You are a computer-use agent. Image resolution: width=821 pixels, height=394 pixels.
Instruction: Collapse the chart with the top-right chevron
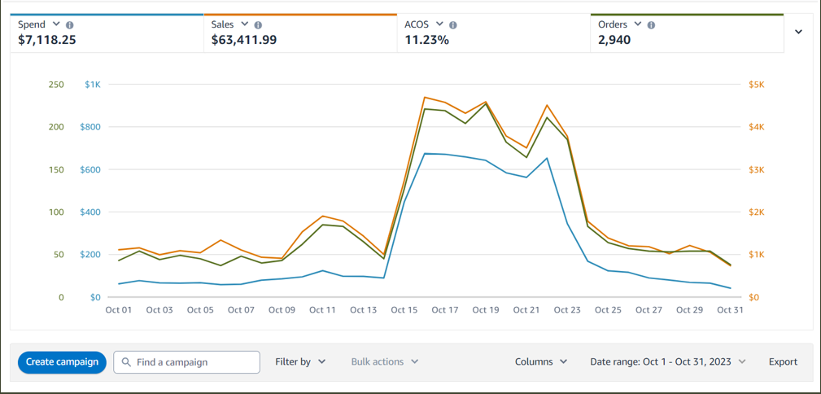(798, 33)
